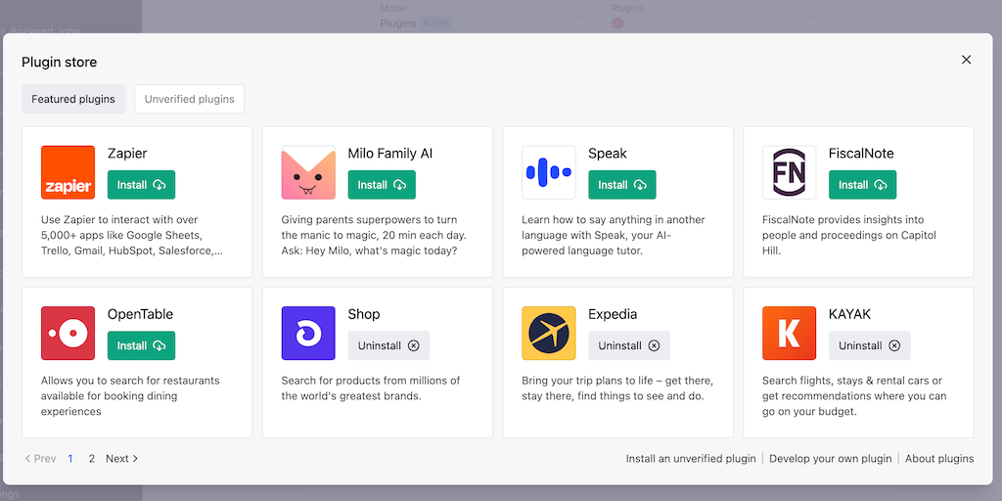Screen dimensions: 1002x501
Task: Go to page 2 of plugins
Action: click(91, 458)
